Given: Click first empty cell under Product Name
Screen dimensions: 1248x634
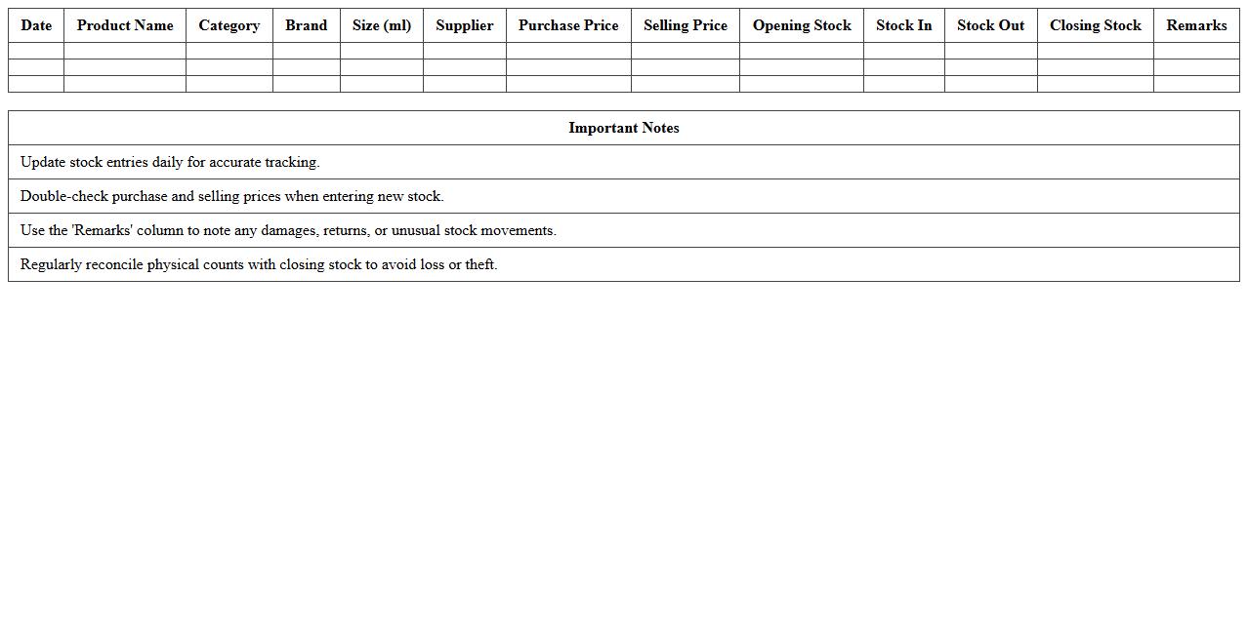Looking at the screenshot, I should 125,51.
